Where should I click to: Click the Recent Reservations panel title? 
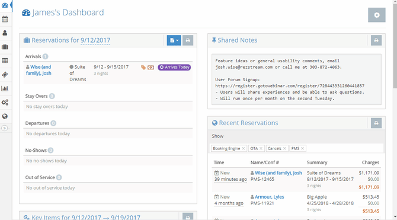pyautogui.click(x=248, y=123)
